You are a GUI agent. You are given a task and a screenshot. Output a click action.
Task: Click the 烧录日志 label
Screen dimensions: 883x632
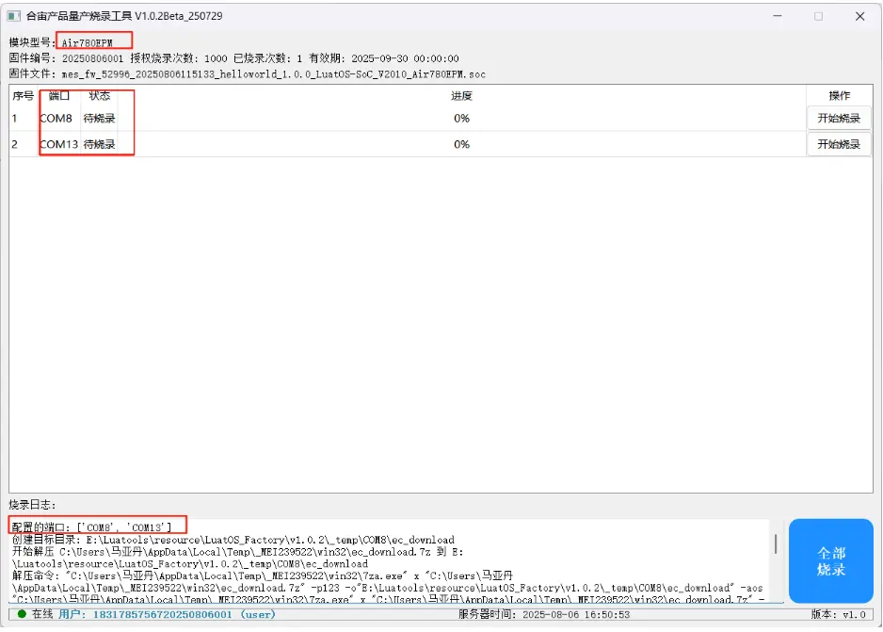coord(32,505)
